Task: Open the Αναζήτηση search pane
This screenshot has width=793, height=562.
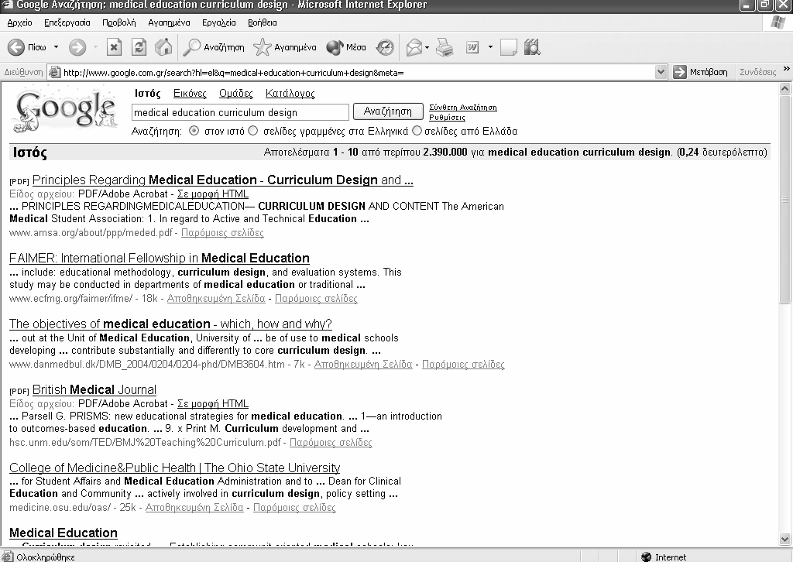Action: [x=214, y=47]
